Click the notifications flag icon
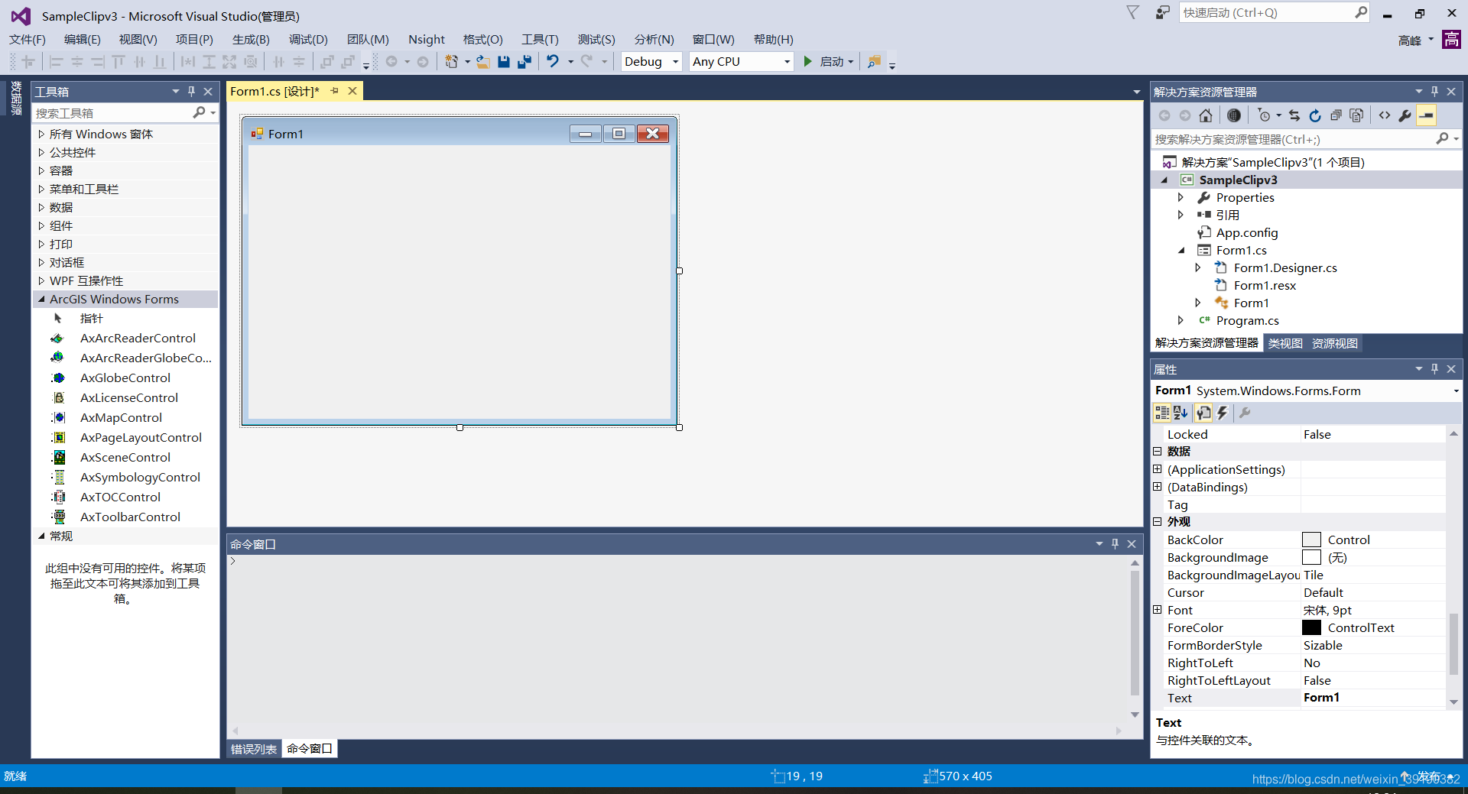1468x794 pixels. click(1133, 13)
